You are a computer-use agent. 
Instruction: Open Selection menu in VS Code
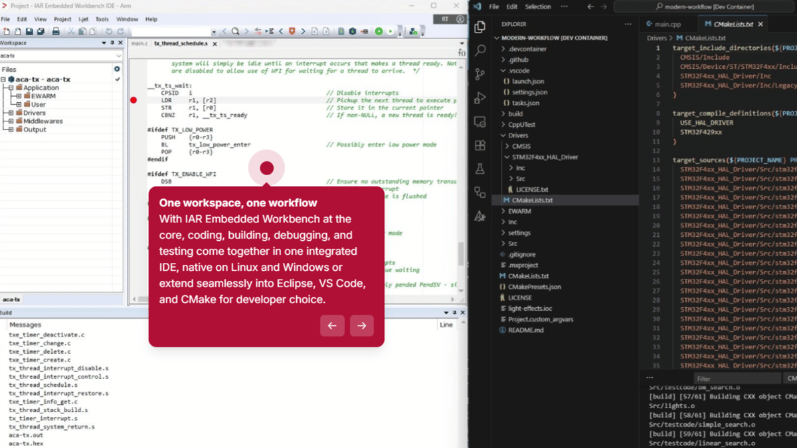click(537, 7)
